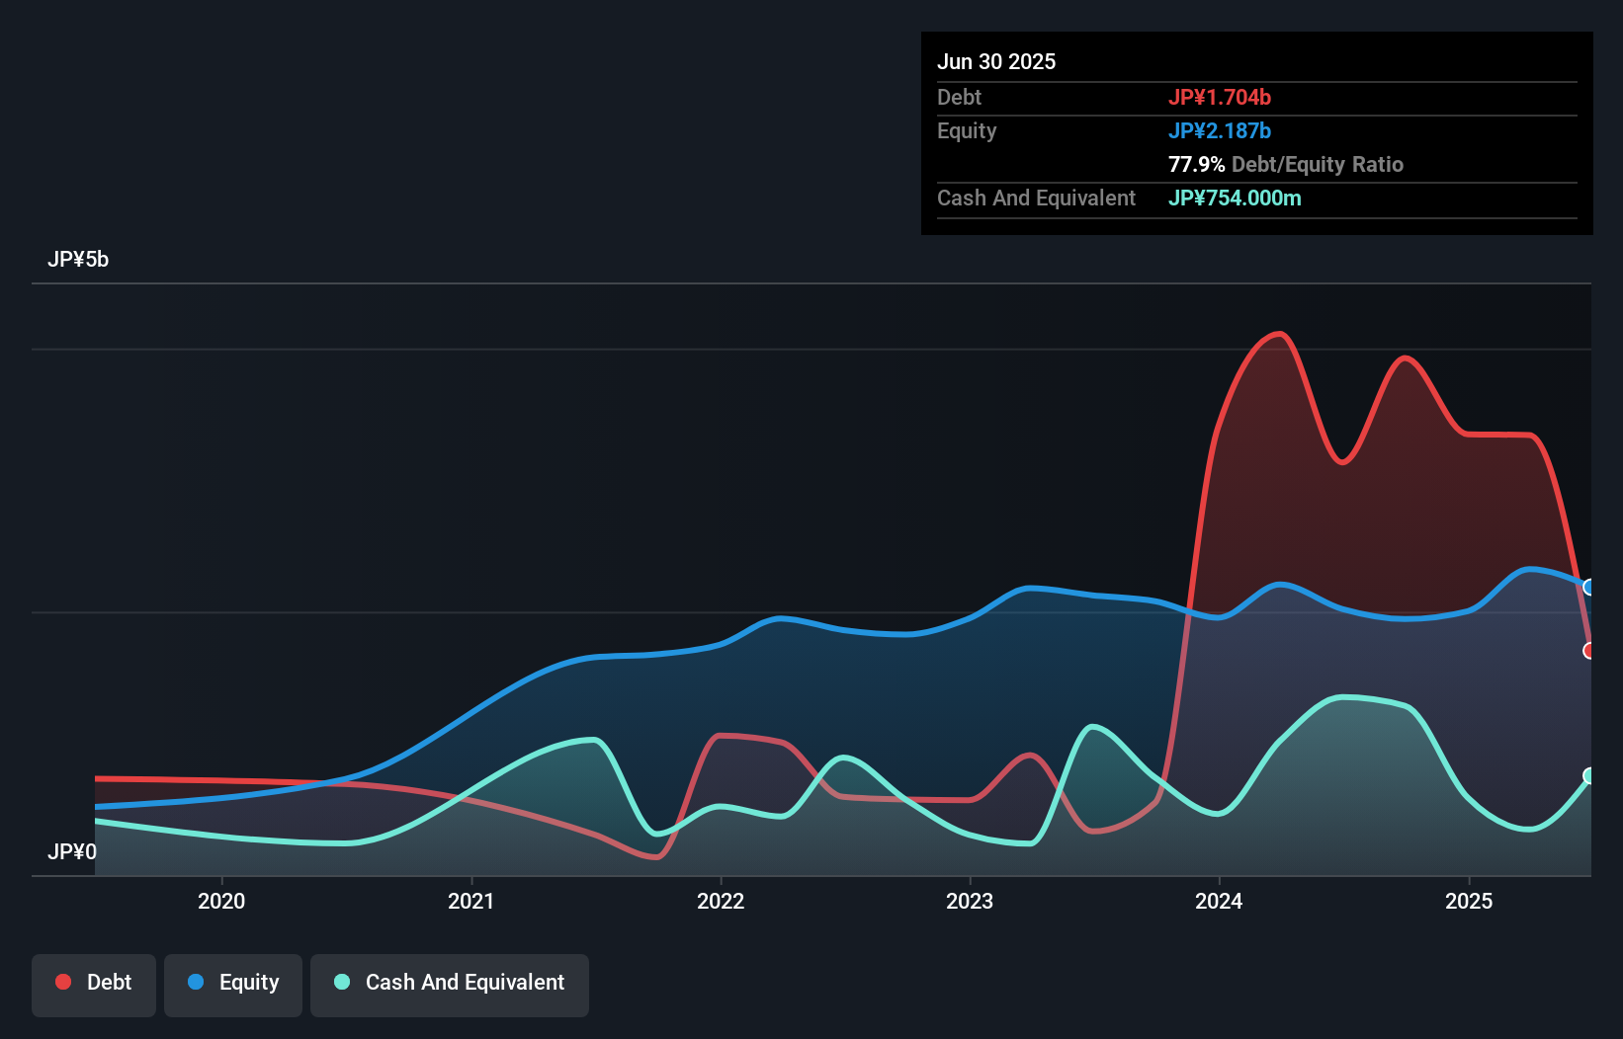Click the red Debt legend dot
1623x1039 pixels.
point(63,981)
